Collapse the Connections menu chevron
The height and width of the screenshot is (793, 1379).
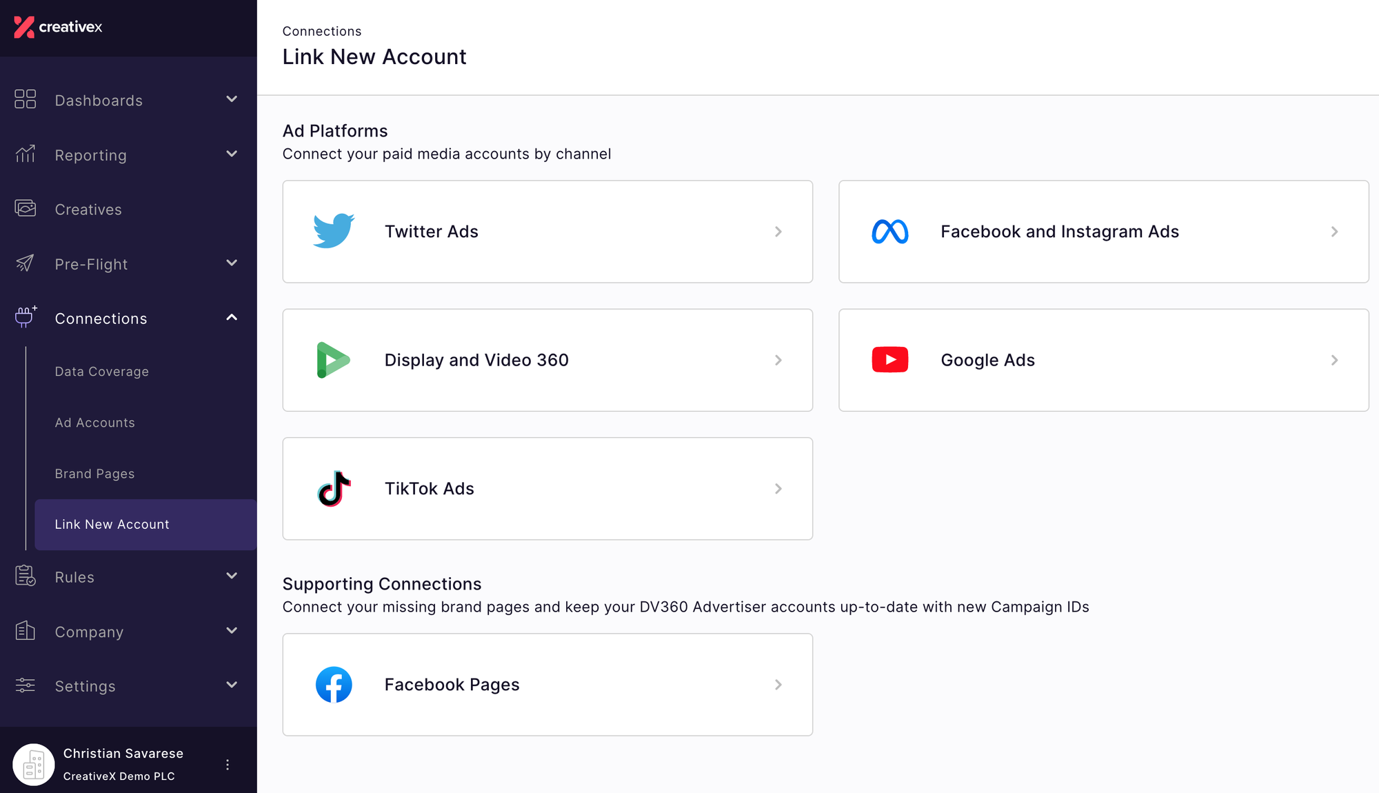[x=232, y=317]
